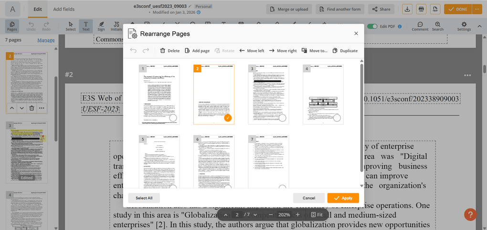Zoom in using the plus button
Screen dimensions: 487x230
297,214
